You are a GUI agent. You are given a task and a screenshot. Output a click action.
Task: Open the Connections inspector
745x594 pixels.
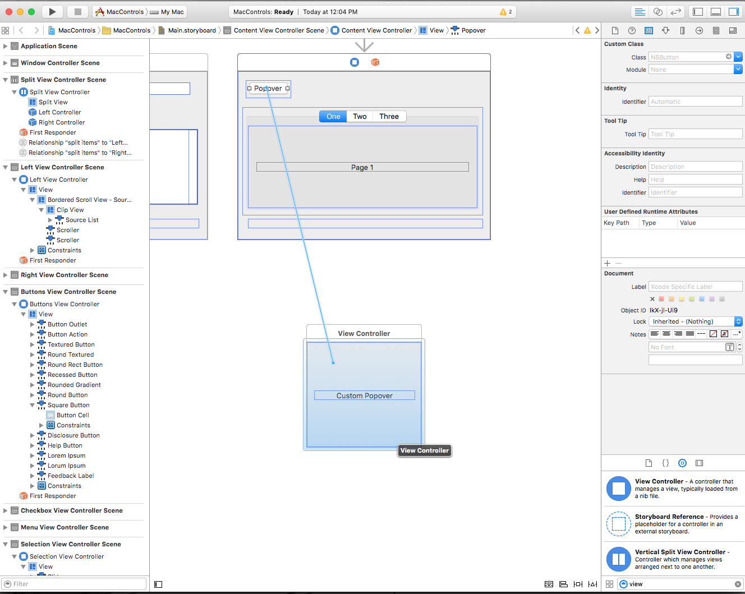(699, 30)
